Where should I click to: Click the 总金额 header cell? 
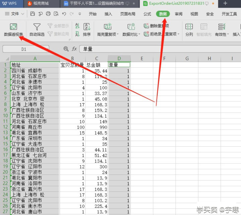point(96,65)
